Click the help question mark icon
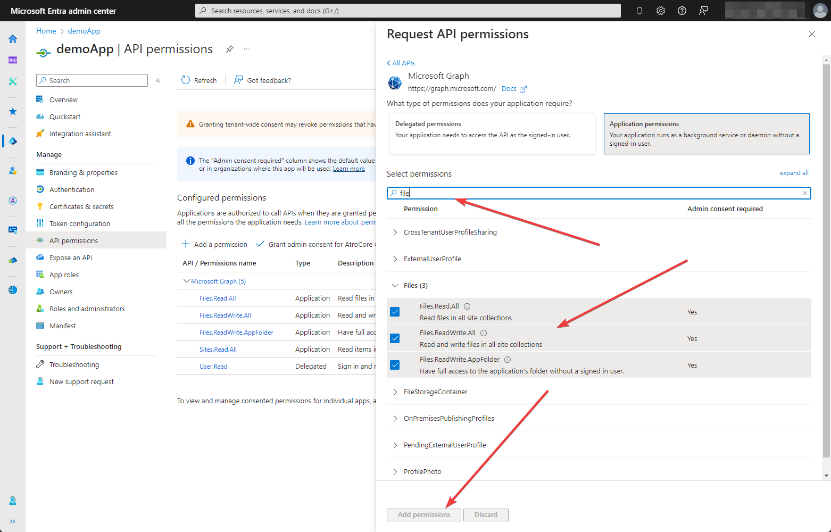 (682, 11)
